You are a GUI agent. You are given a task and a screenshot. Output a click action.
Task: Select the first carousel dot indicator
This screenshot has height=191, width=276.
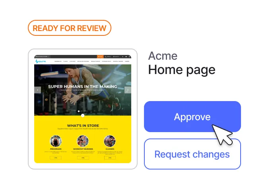(79, 111)
